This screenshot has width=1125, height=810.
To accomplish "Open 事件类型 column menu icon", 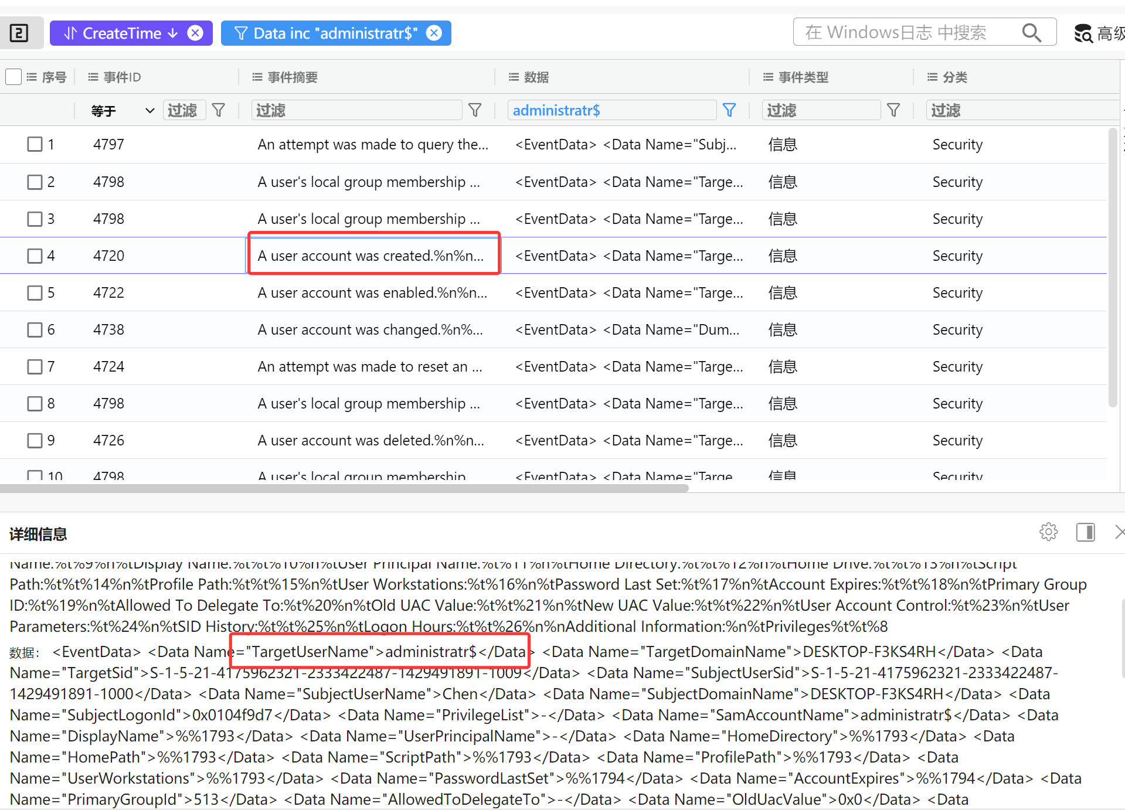I will (x=768, y=77).
